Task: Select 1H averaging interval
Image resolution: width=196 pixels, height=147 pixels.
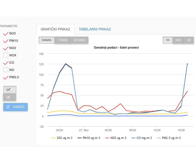Action: (168, 40)
